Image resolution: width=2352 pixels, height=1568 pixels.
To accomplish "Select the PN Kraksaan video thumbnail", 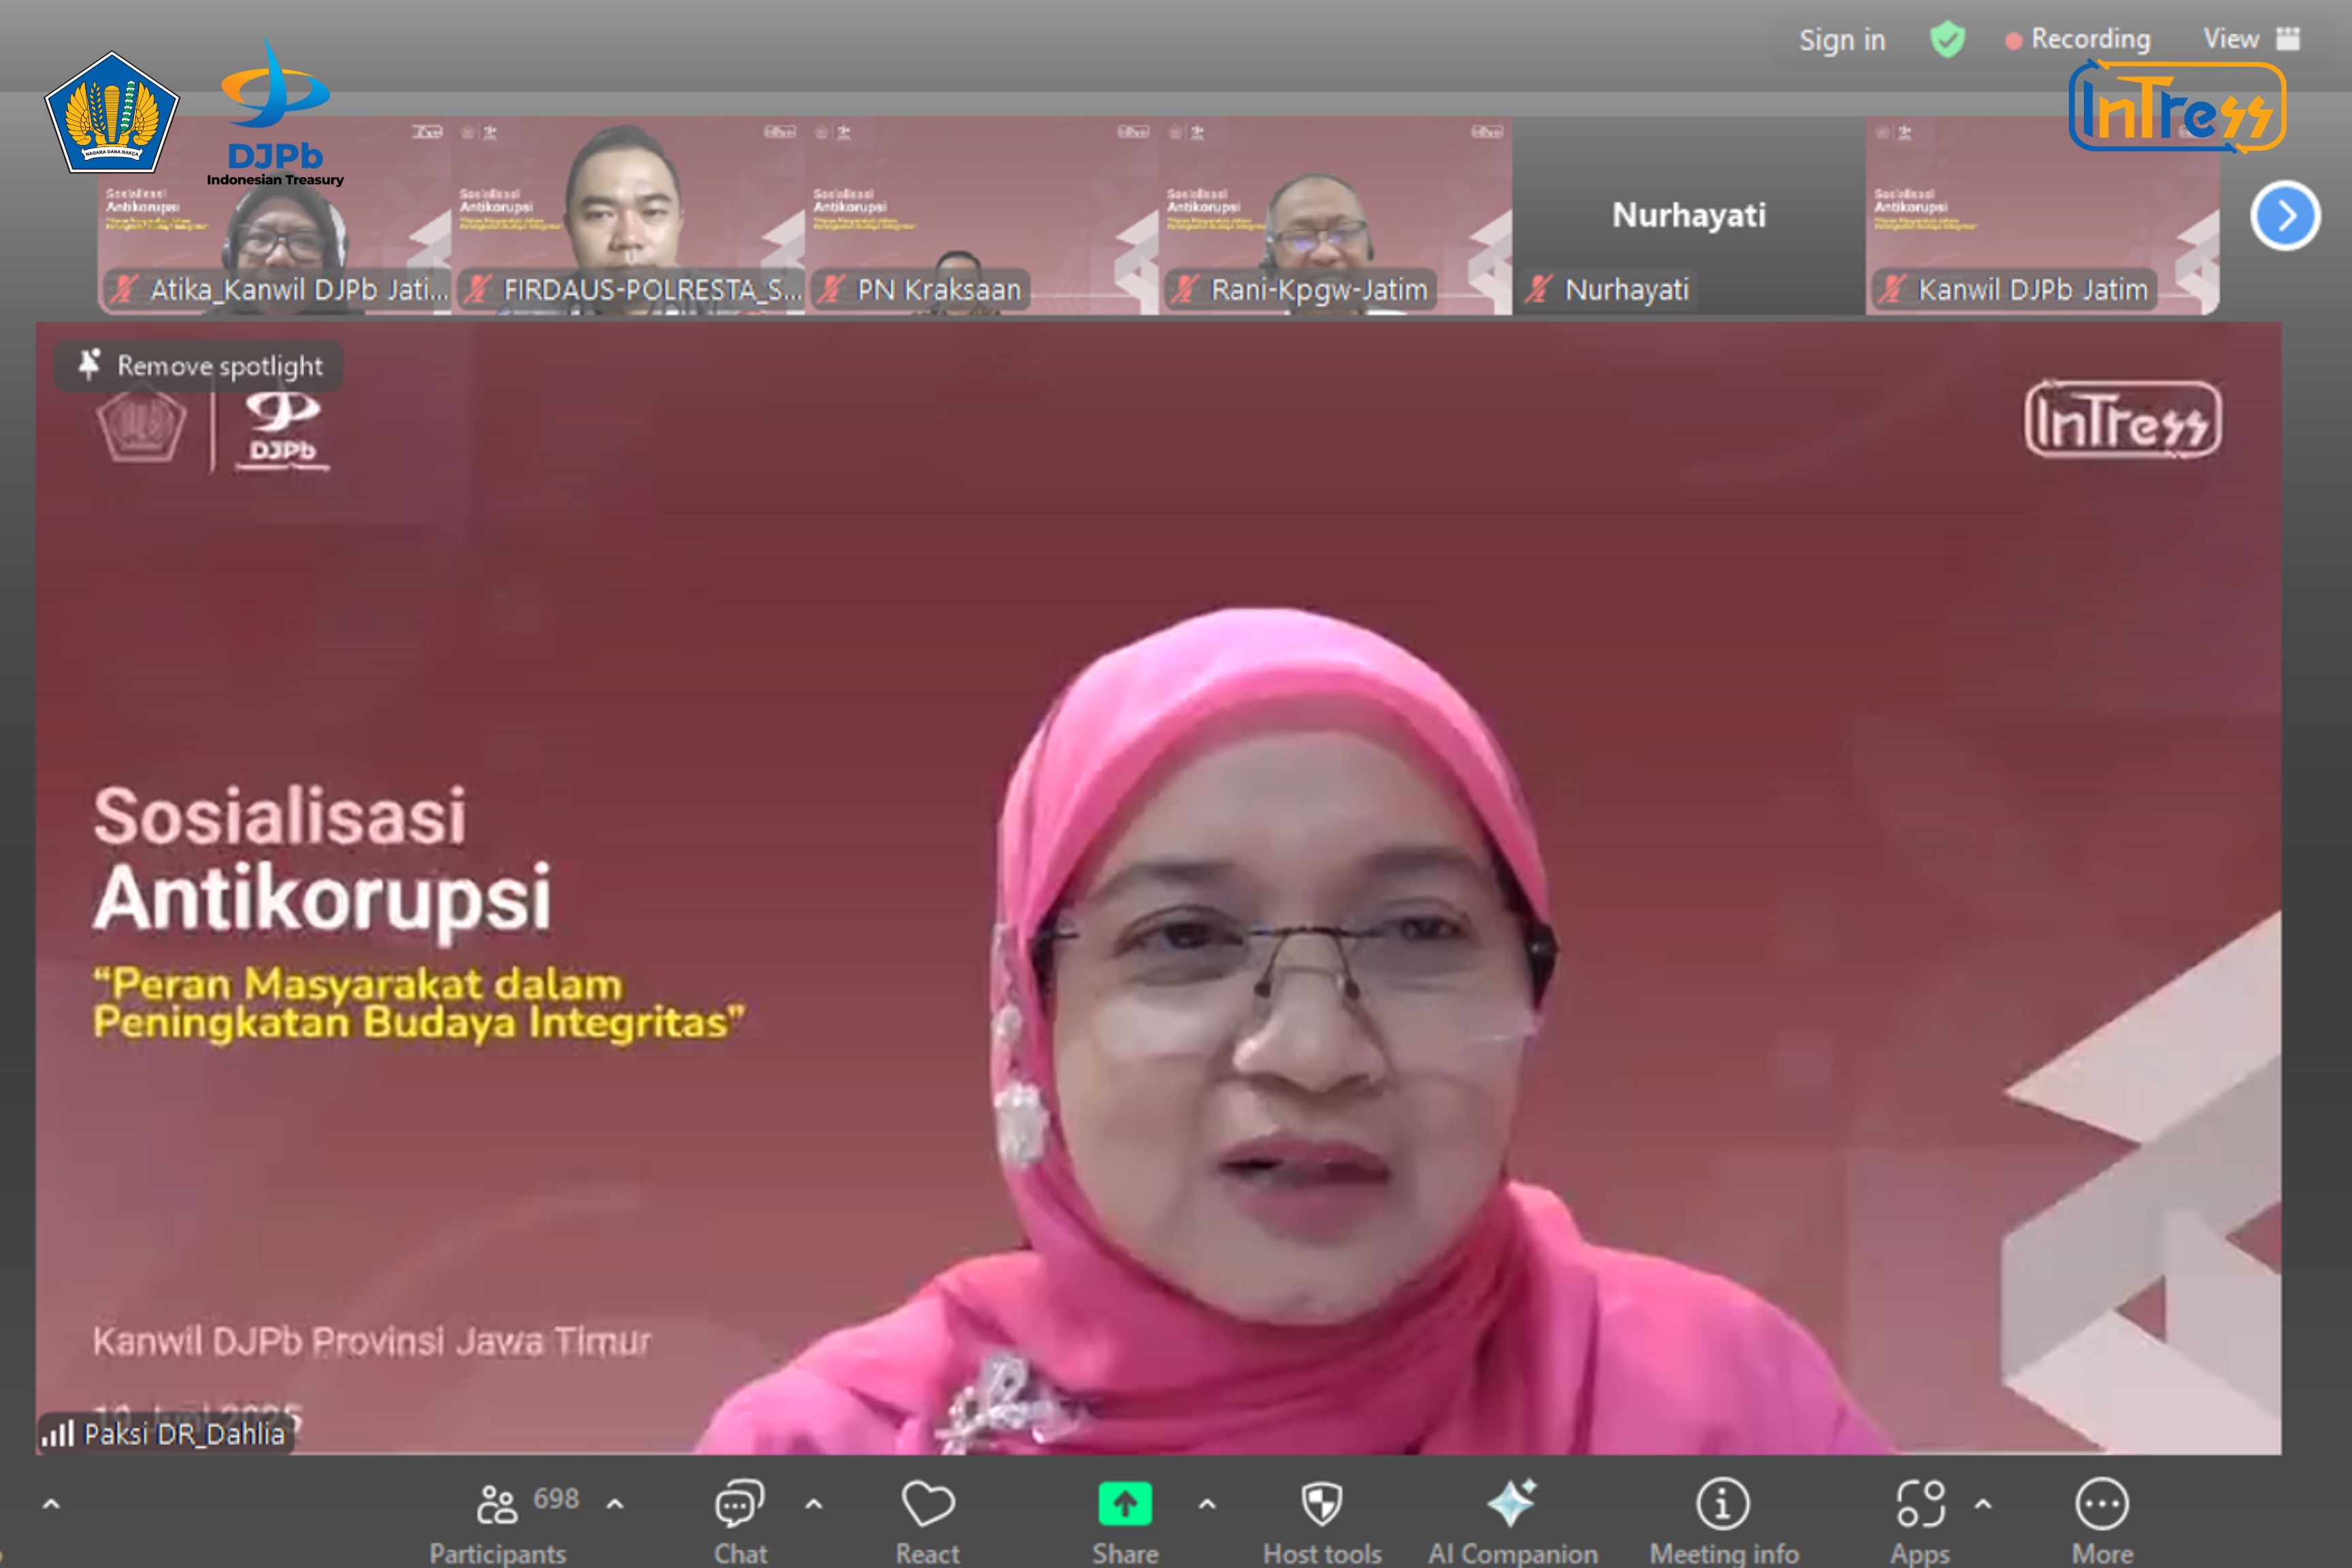I will 982,216.
